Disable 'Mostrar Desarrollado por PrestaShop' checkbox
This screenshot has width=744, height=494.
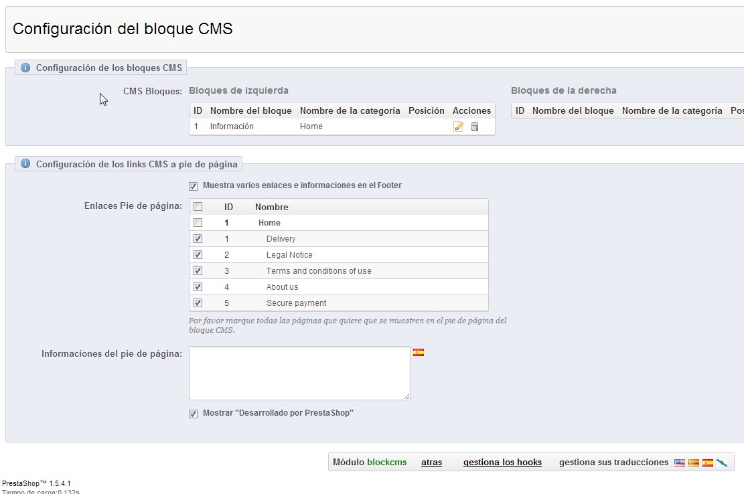tap(194, 414)
